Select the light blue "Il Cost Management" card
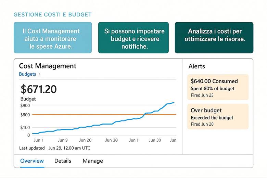267x178 pixels. (x=53, y=38)
